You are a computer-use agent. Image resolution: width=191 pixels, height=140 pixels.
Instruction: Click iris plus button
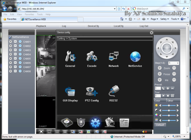click(160, 80)
